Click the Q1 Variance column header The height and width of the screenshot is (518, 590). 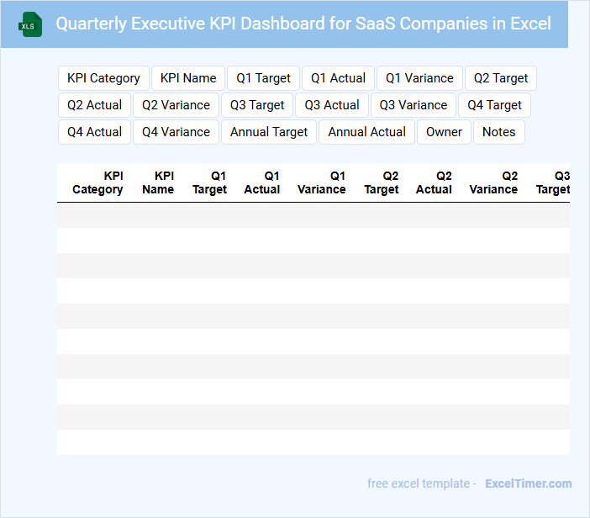click(x=322, y=182)
